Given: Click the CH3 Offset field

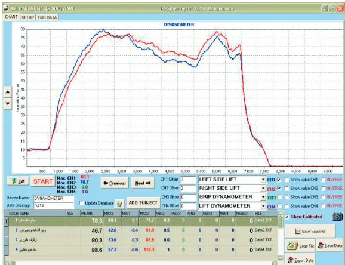Looking at the screenshot, I should (x=188, y=197).
